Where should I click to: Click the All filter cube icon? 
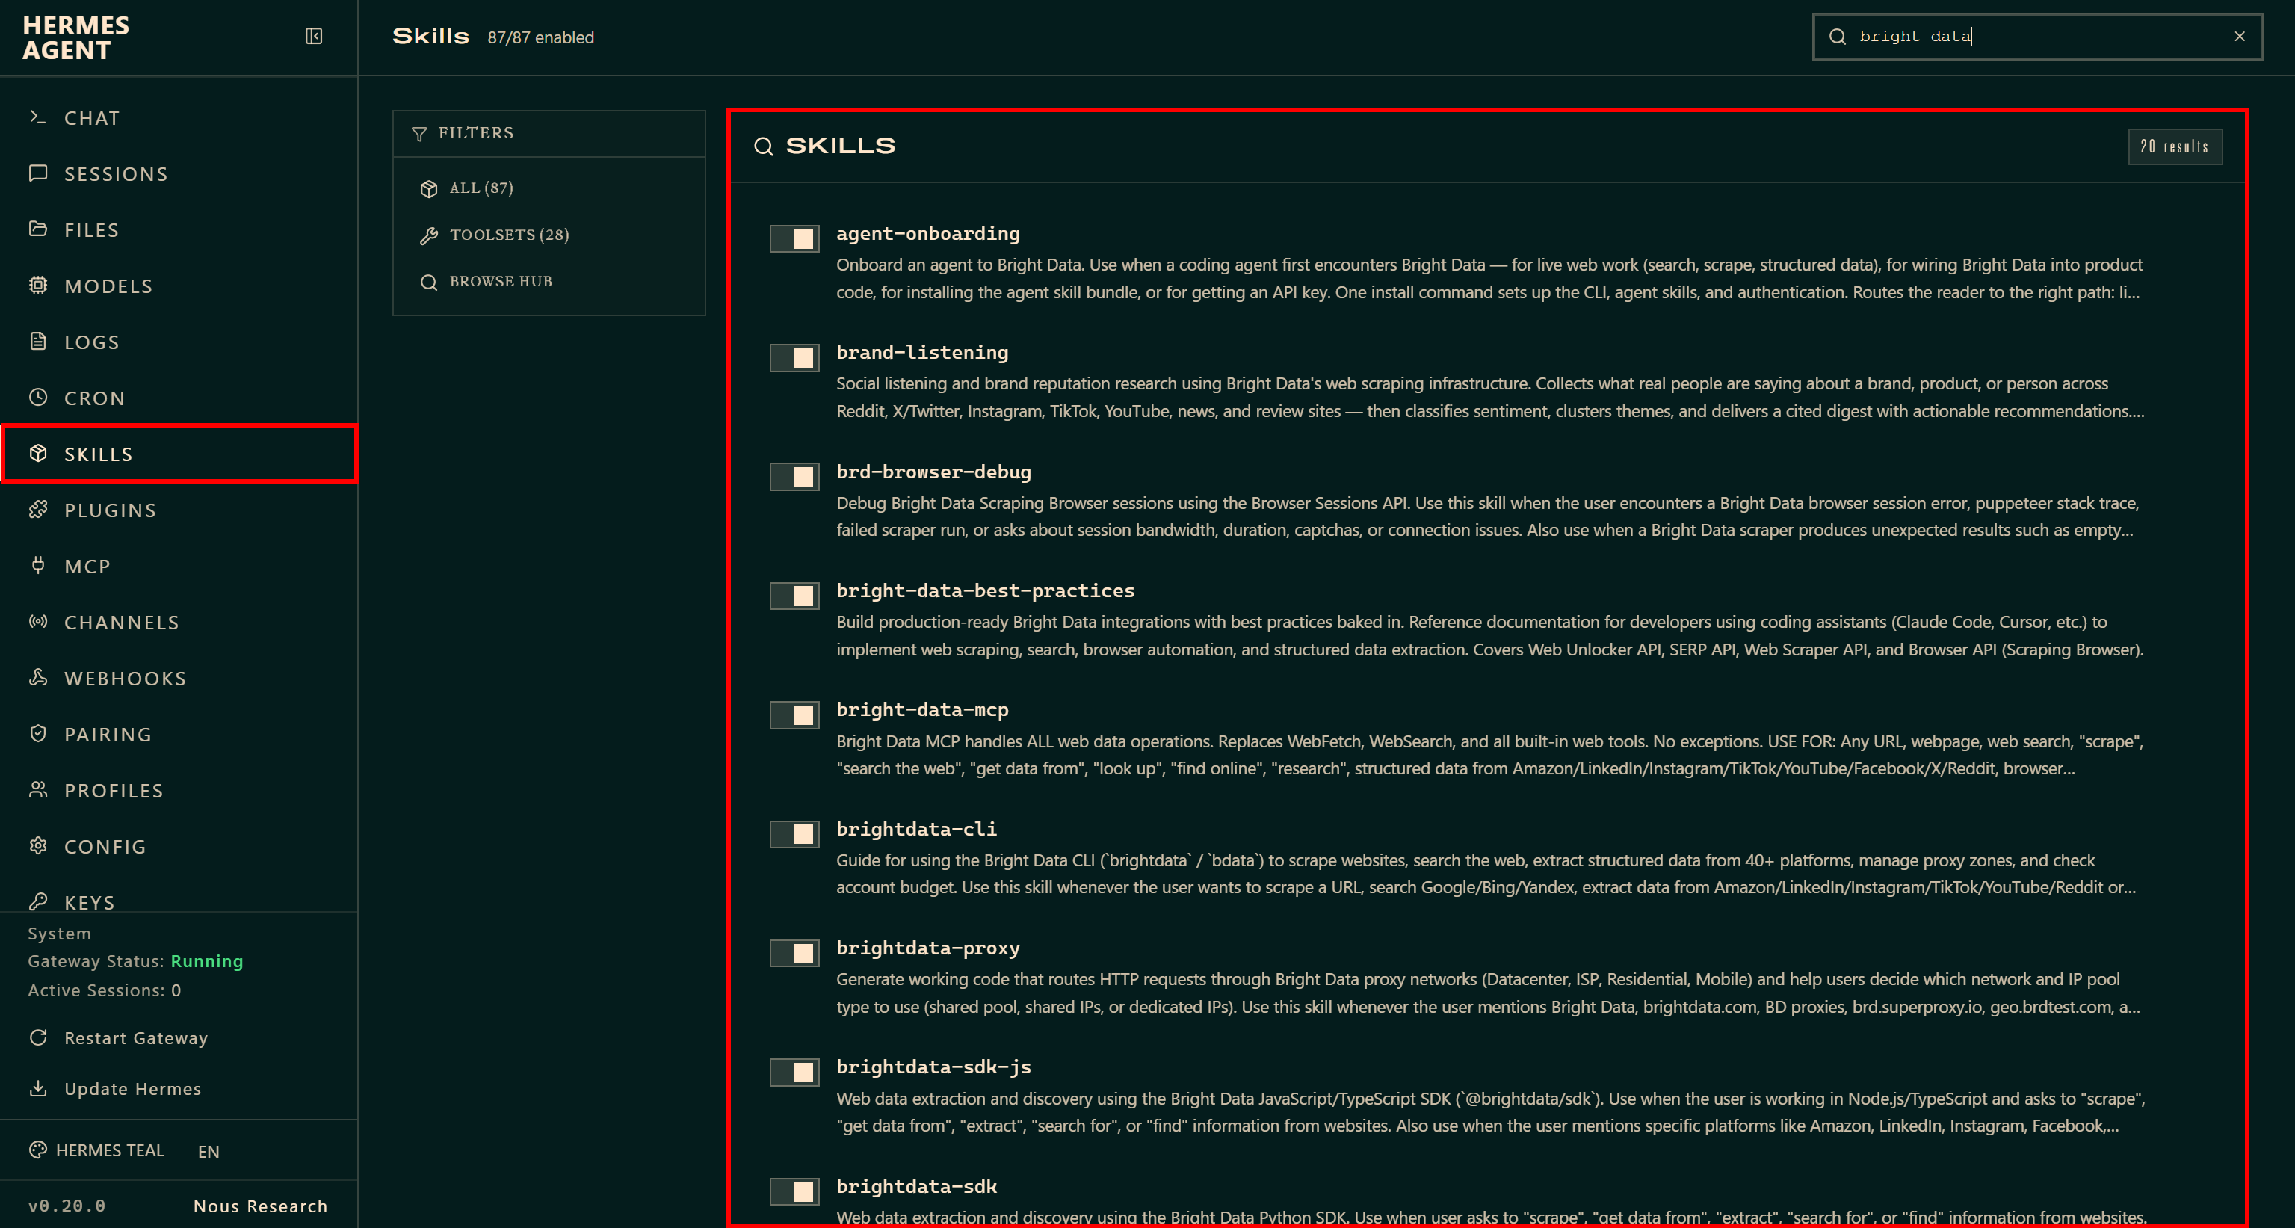click(x=428, y=188)
